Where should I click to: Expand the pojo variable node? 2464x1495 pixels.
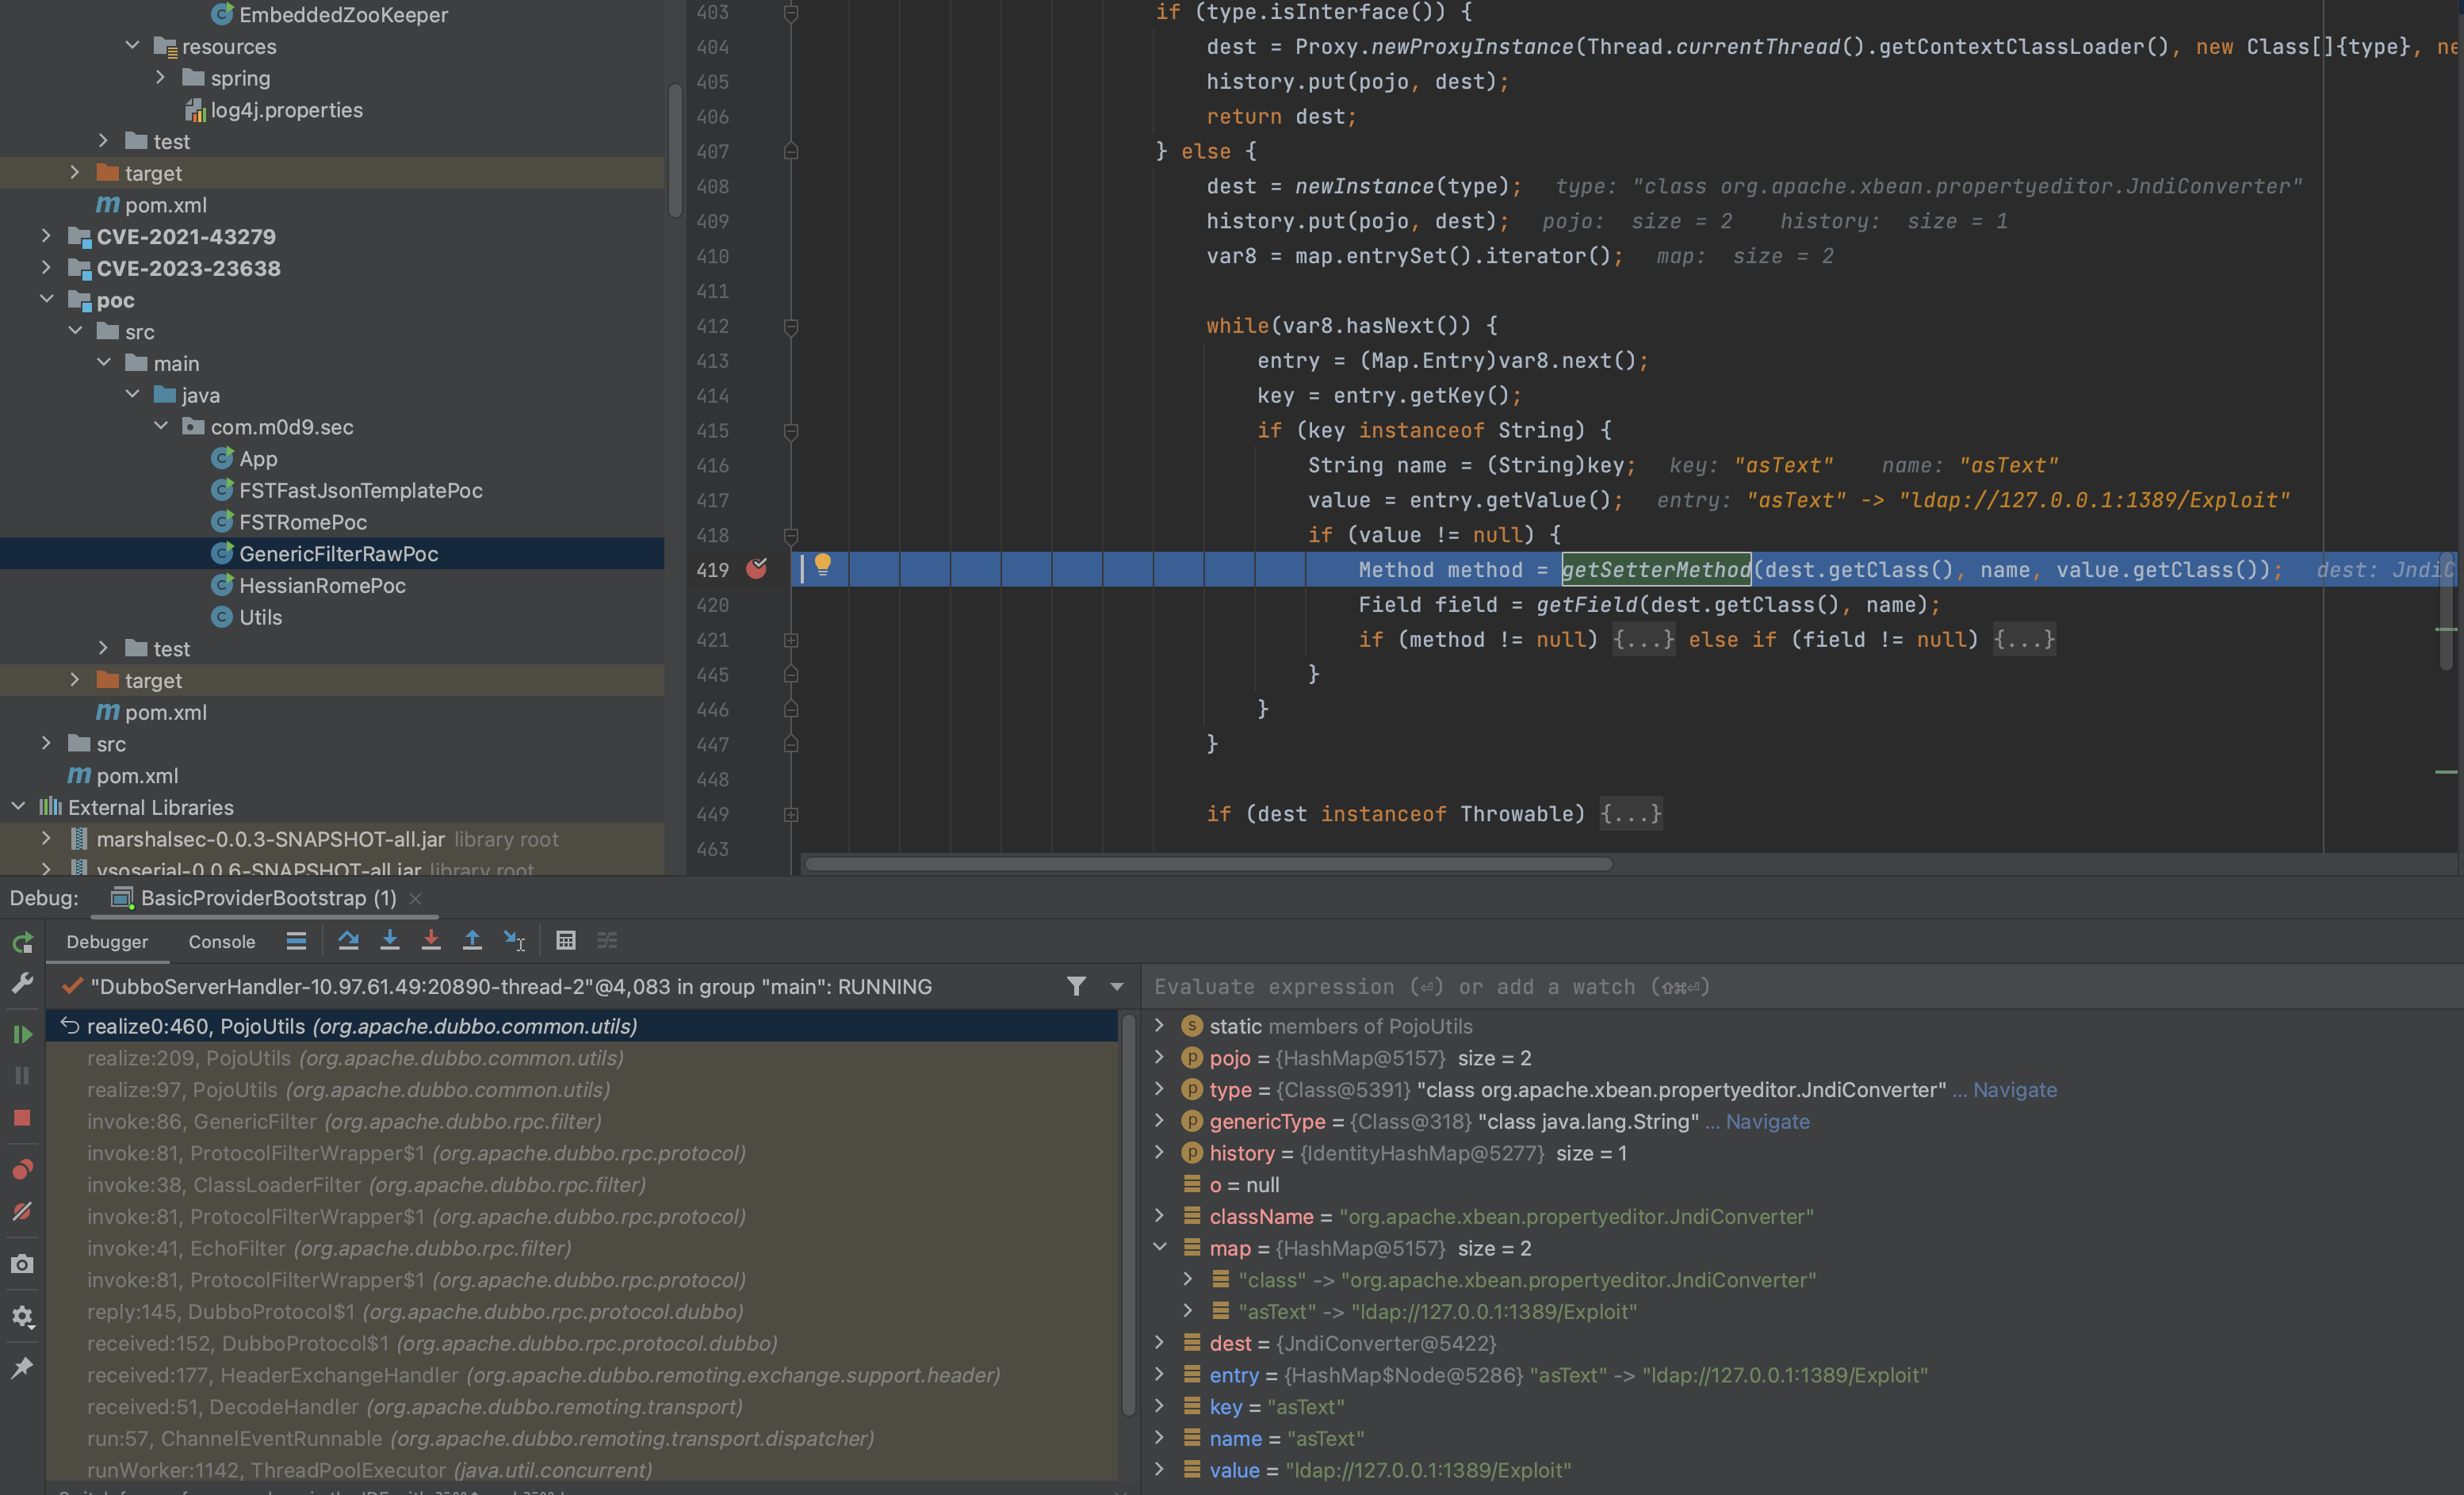[x=1160, y=1057]
